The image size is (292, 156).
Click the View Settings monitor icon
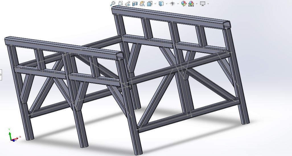203,4
